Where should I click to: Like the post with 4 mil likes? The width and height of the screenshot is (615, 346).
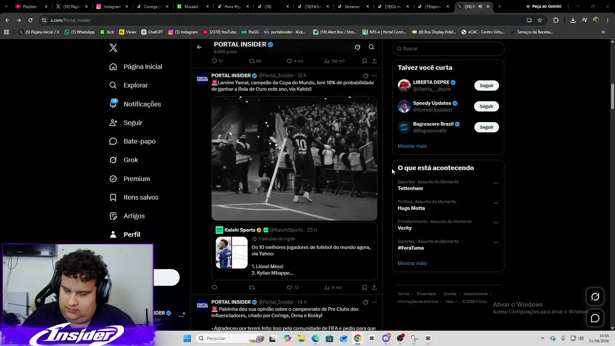tap(295, 61)
